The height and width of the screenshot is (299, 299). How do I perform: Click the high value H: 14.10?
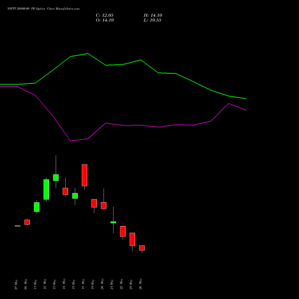152,16
